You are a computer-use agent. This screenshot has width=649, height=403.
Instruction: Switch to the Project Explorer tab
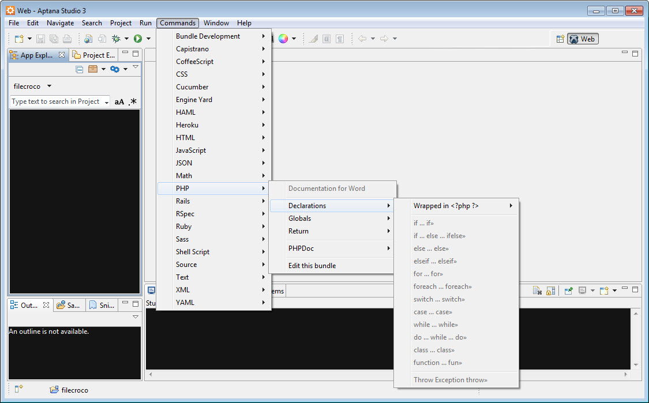point(94,55)
